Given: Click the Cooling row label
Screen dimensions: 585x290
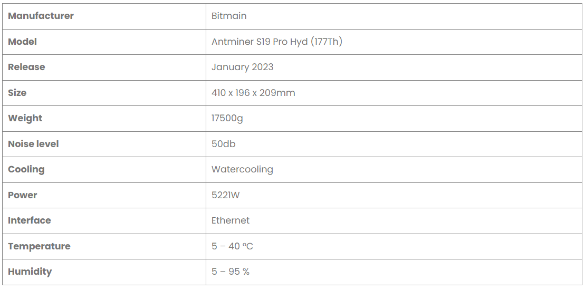Looking at the screenshot, I should pos(26,169).
